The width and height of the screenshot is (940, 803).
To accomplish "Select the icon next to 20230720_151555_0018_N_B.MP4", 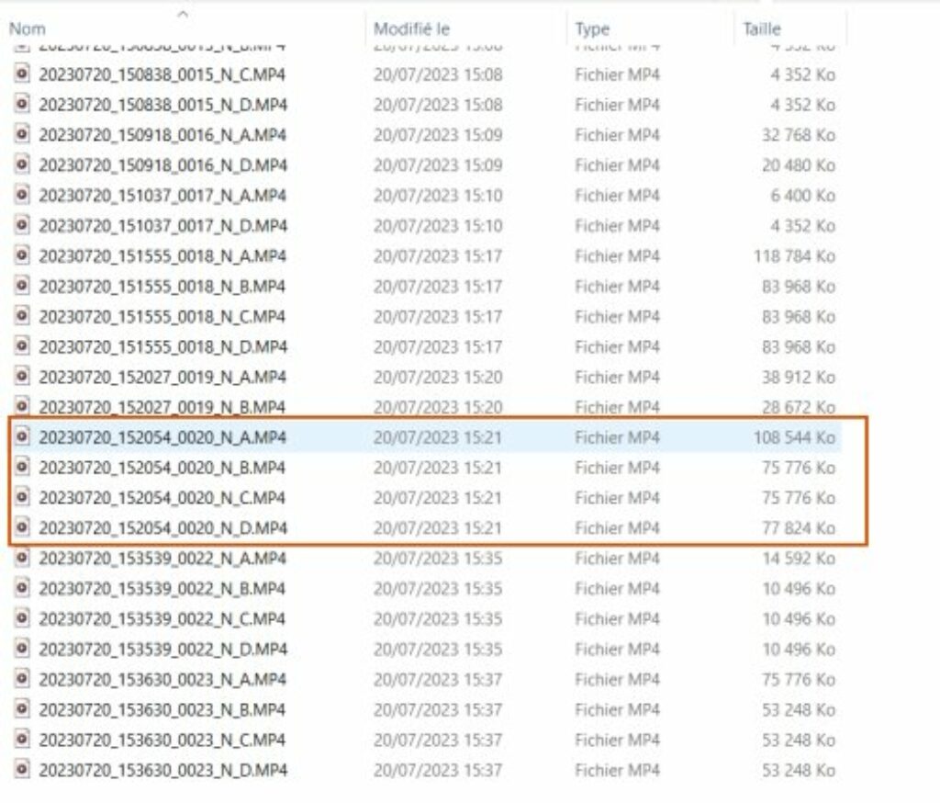I will 24,287.
